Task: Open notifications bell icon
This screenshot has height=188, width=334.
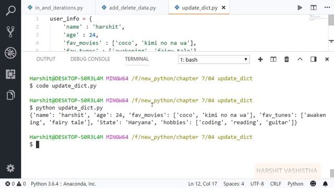Action: (325, 184)
